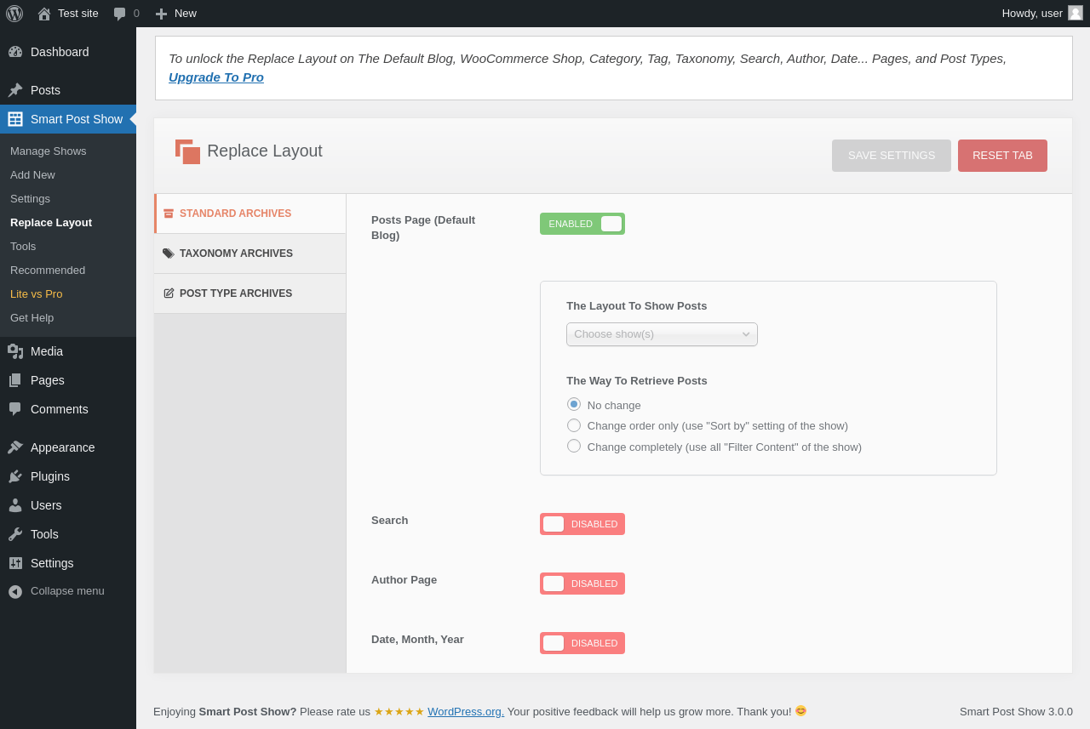Click the smiley emoji in footer

[800, 710]
